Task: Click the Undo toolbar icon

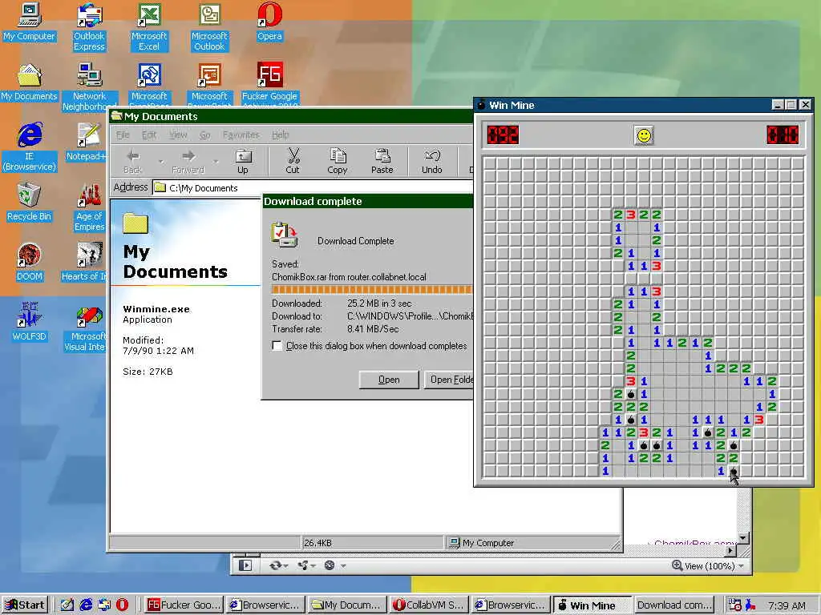Action: pos(432,161)
